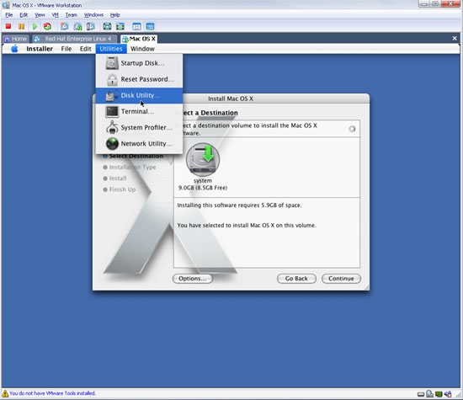This screenshot has width=463, height=400.
Task: Select the Mac OS X tab
Action: 139,39
